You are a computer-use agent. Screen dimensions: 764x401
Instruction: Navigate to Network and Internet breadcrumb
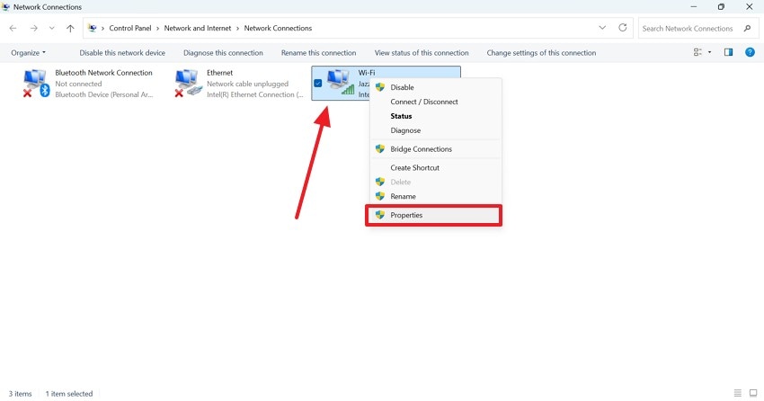(198, 28)
